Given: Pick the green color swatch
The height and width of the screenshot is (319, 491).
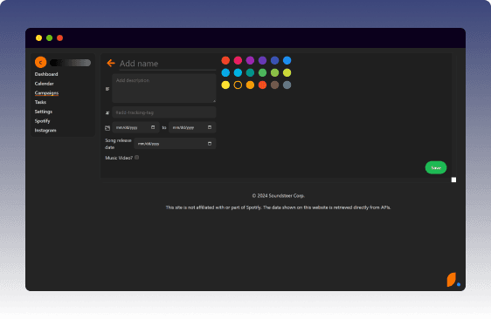Looking at the screenshot, I should pyautogui.click(x=262, y=73).
